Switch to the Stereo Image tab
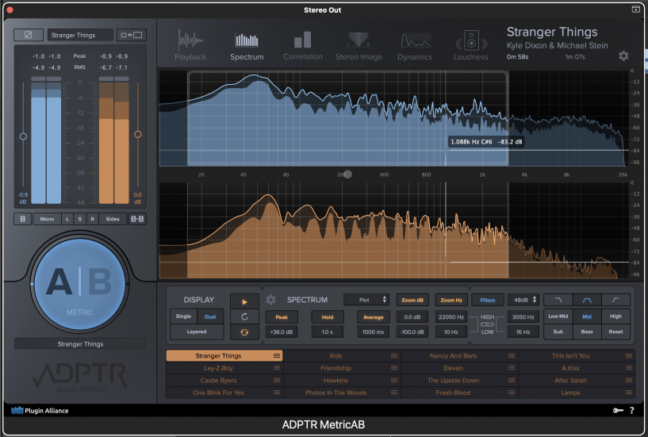 click(x=359, y=45)
